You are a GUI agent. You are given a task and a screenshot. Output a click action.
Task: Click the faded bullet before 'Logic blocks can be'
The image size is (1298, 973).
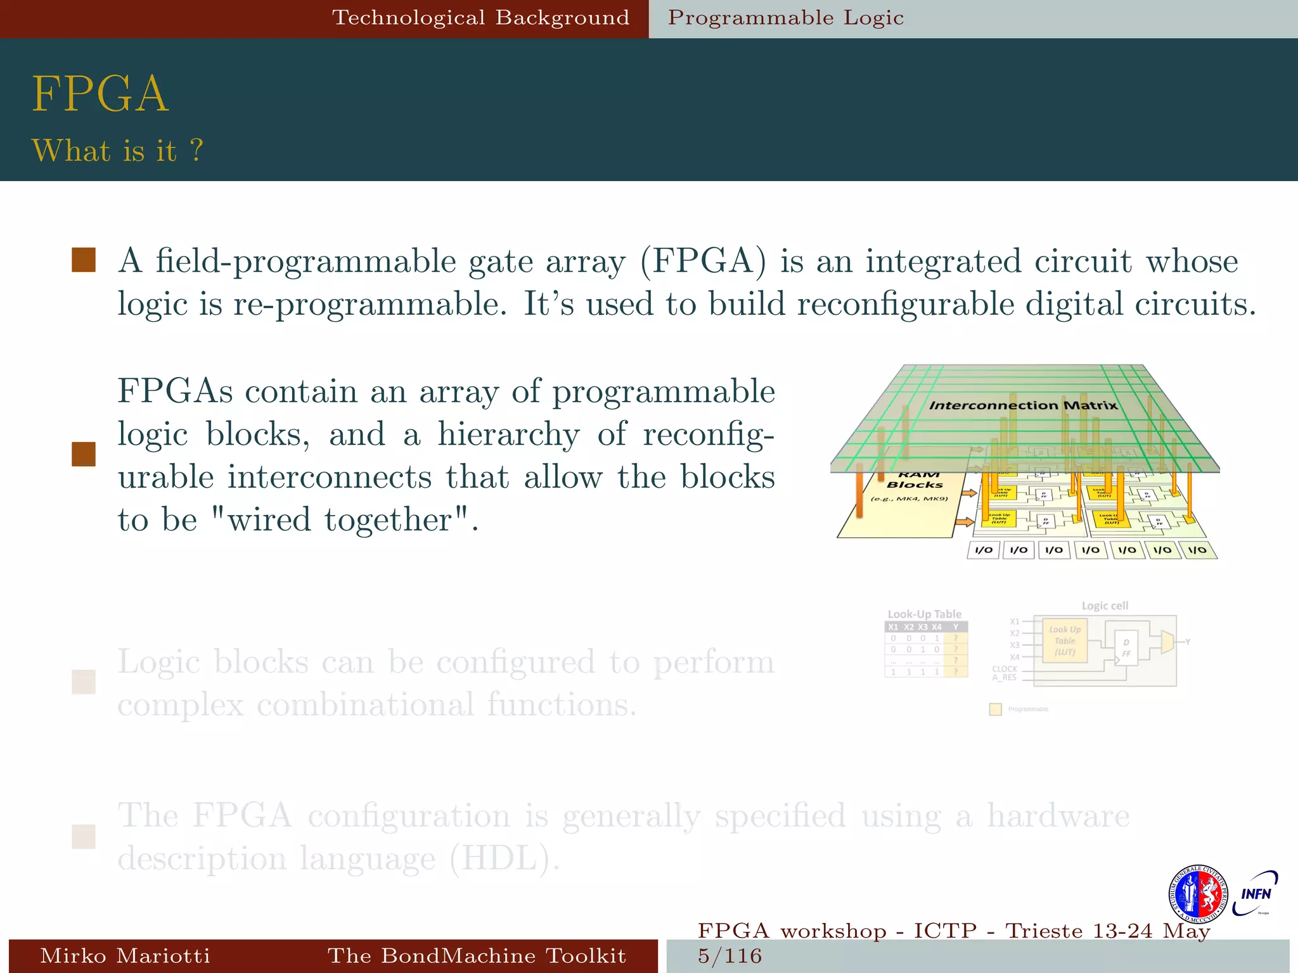(x=84, y=682)
